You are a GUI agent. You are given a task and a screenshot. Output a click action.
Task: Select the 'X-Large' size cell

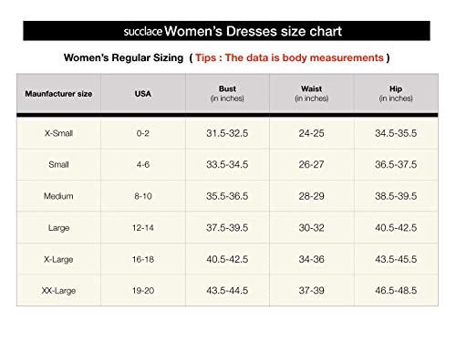pos(58,259)
